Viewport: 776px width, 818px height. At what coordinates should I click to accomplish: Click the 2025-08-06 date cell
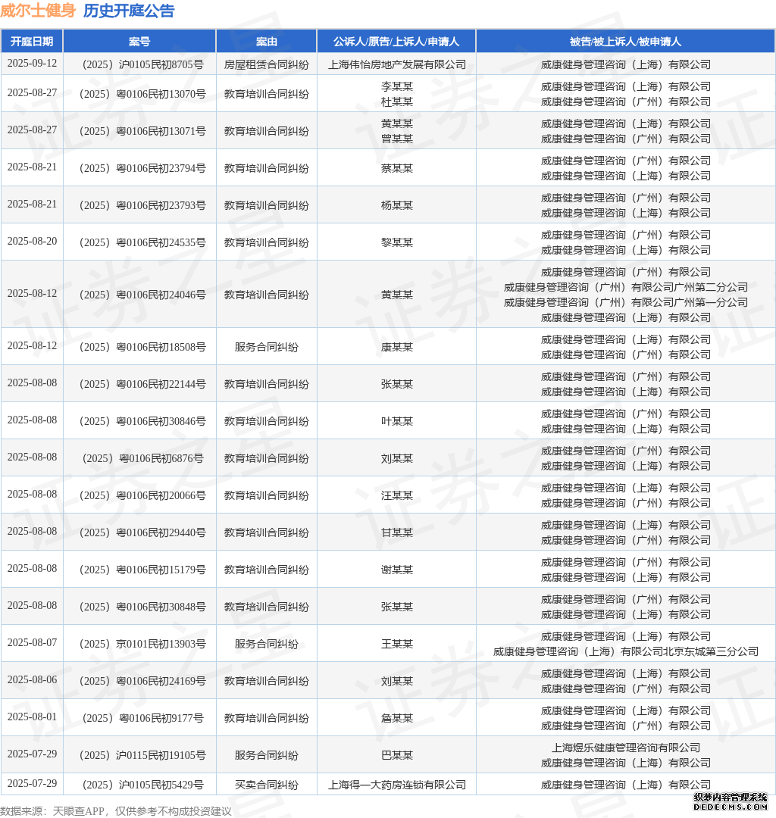(x=32, y=679)
